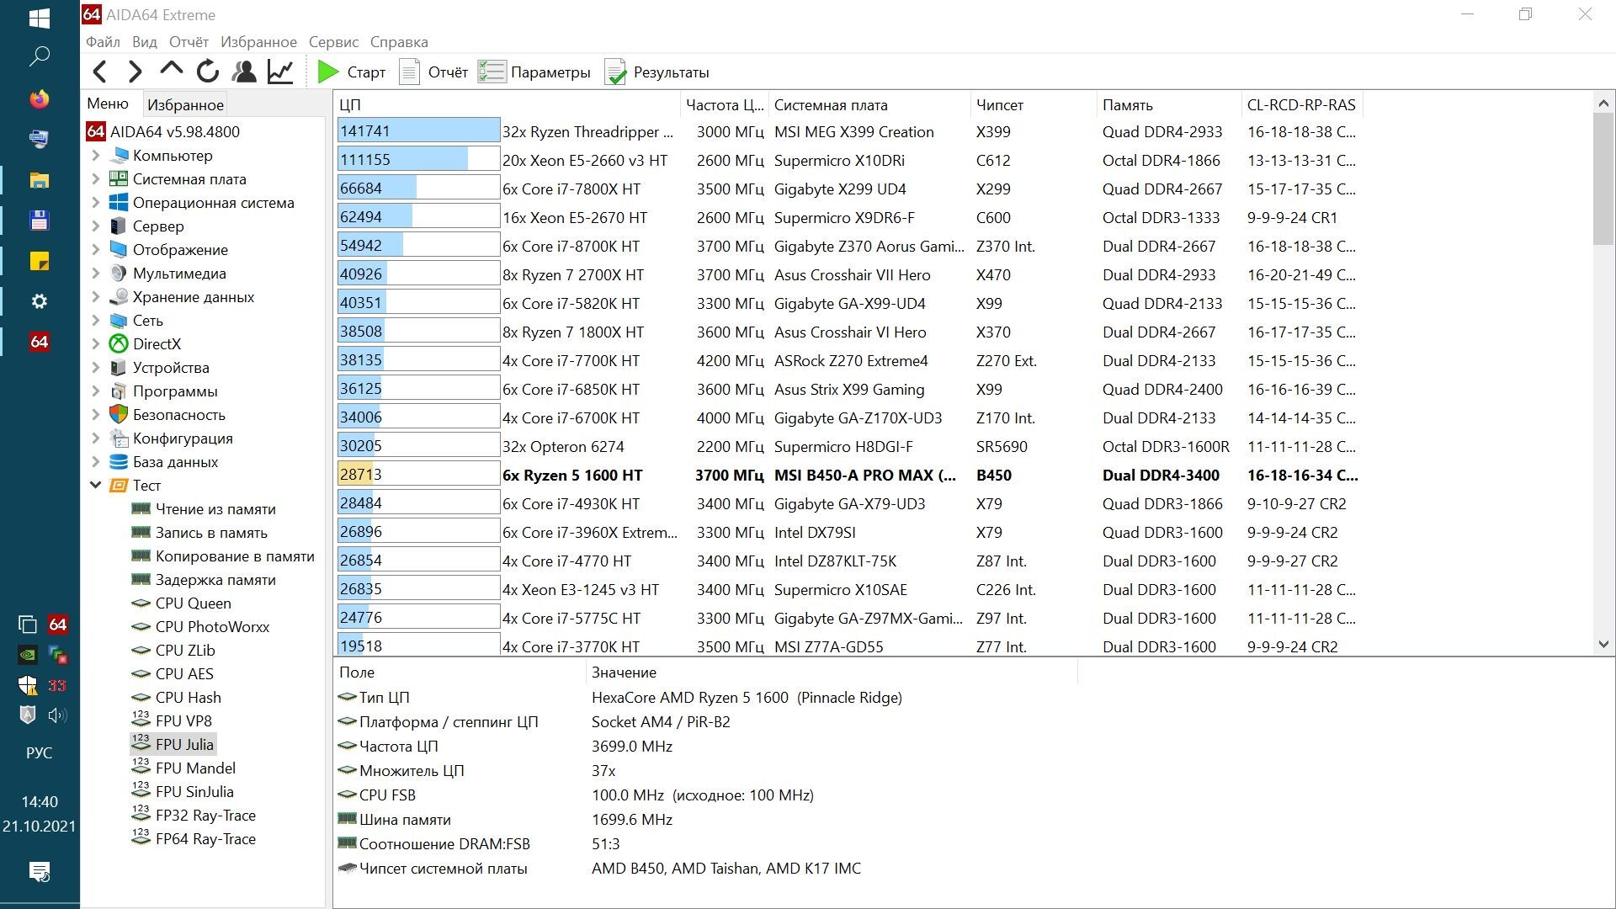Open the Сервис menu
The height and width of the screenshot is (909, 1616).
click(x=333, y=42)
